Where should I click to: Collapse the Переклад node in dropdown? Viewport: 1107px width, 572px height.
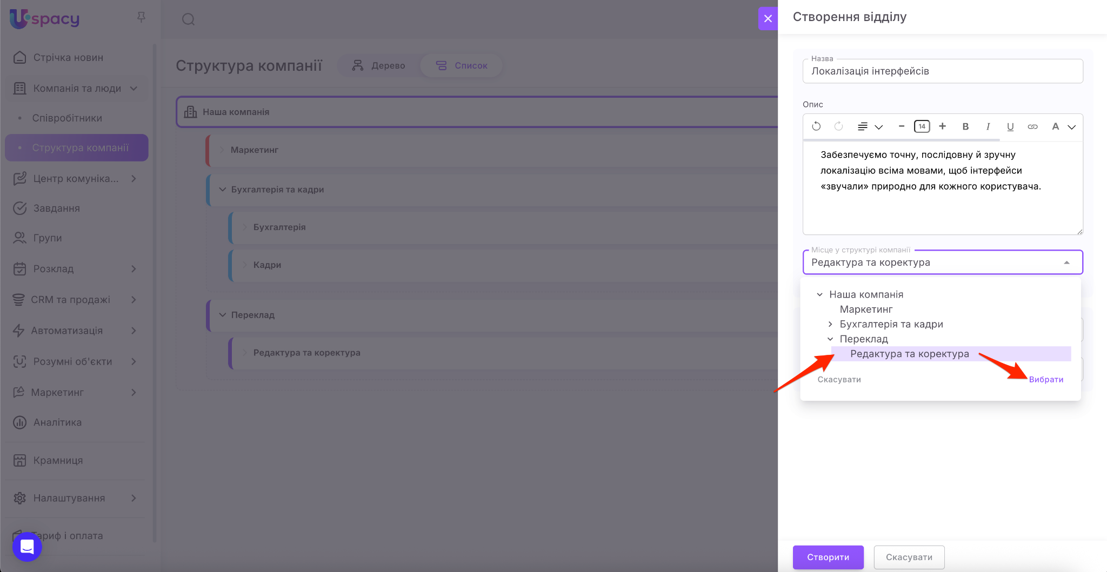tap(830, 339)
